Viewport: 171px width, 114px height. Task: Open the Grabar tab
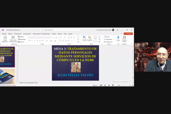pos(54,34)
